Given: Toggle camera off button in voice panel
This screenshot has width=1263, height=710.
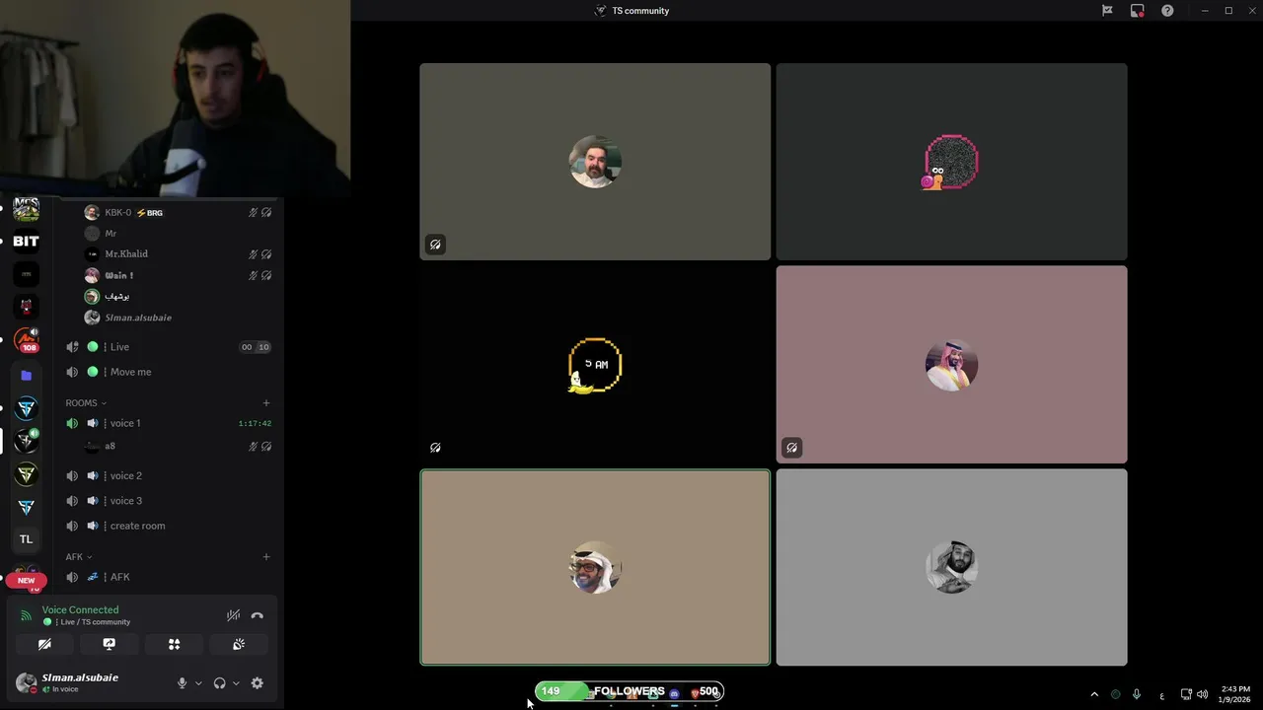Looking at the screenshot, I should tap(44, 644).
